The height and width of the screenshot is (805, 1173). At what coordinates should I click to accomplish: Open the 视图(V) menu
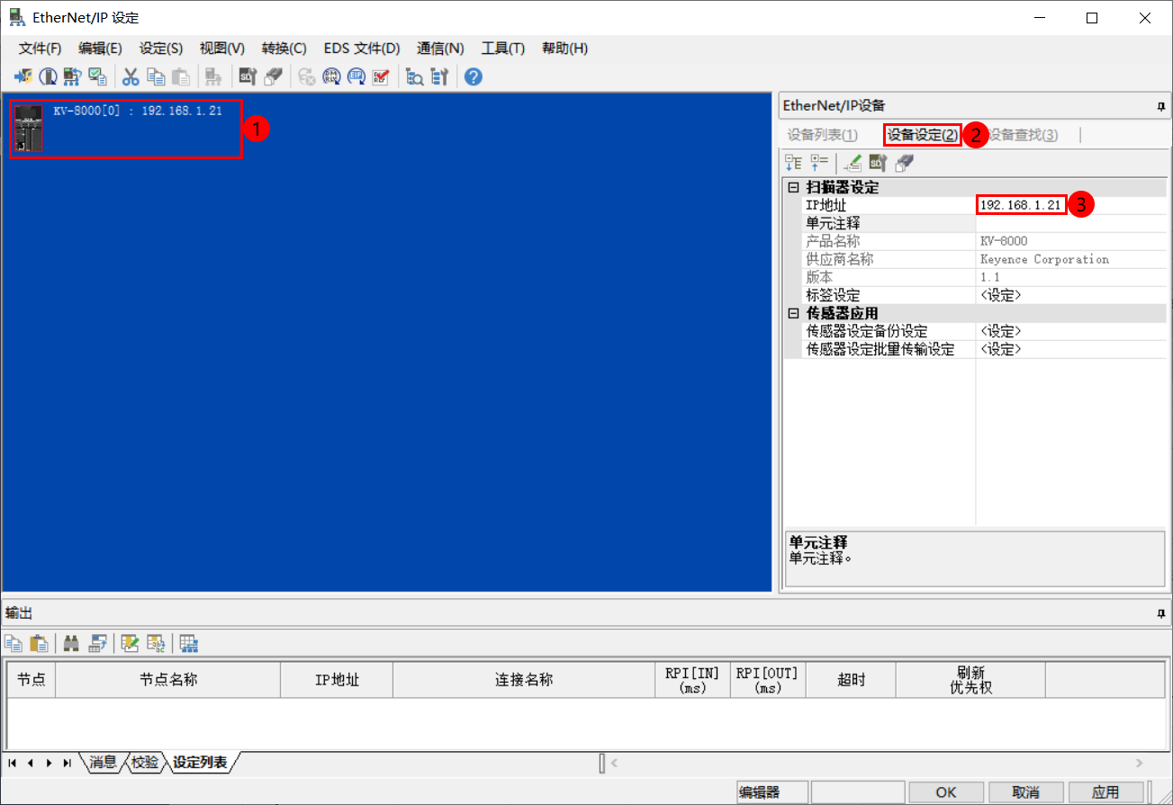[222, 48]
